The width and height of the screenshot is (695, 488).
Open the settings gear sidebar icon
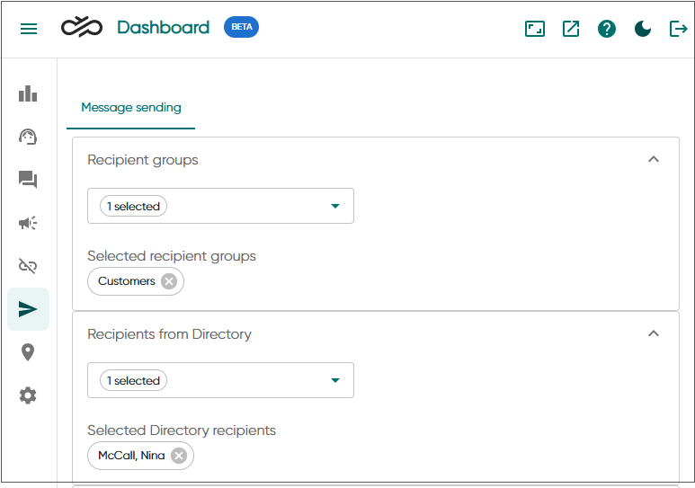tap(28, 395)
